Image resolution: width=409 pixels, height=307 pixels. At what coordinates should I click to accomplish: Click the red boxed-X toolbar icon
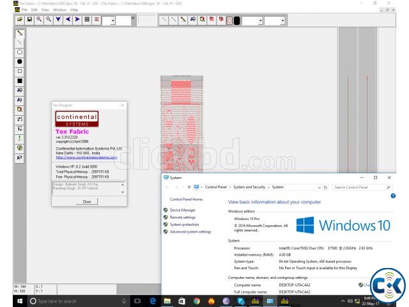96,20
